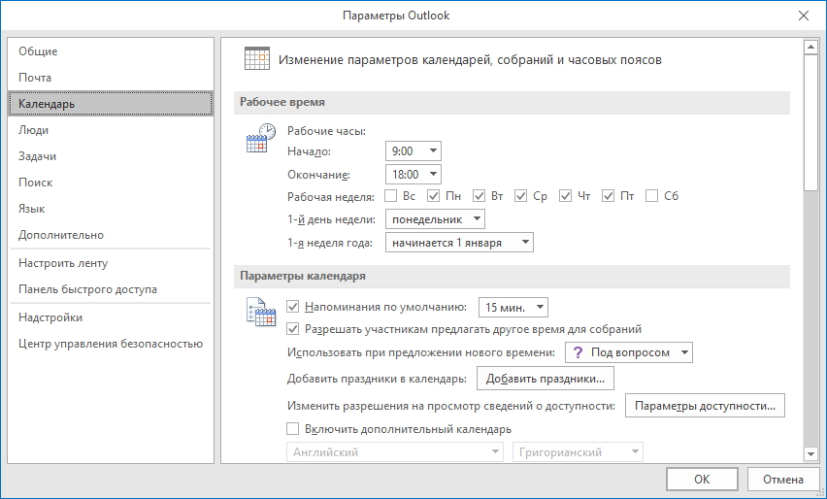Open the Начало time dropdown
Viewport: 827px width, 499px height.
[413, 151]
